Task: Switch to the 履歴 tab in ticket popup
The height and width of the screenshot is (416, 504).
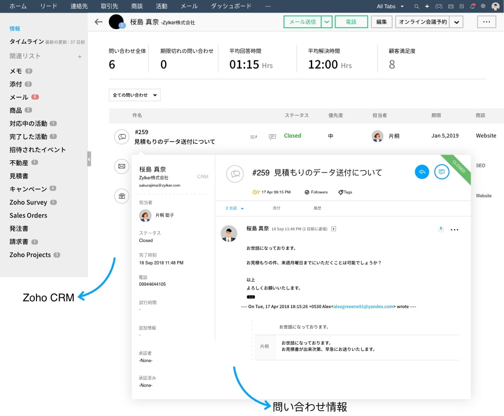Action: pyautogui.click(x=317, y=208)
